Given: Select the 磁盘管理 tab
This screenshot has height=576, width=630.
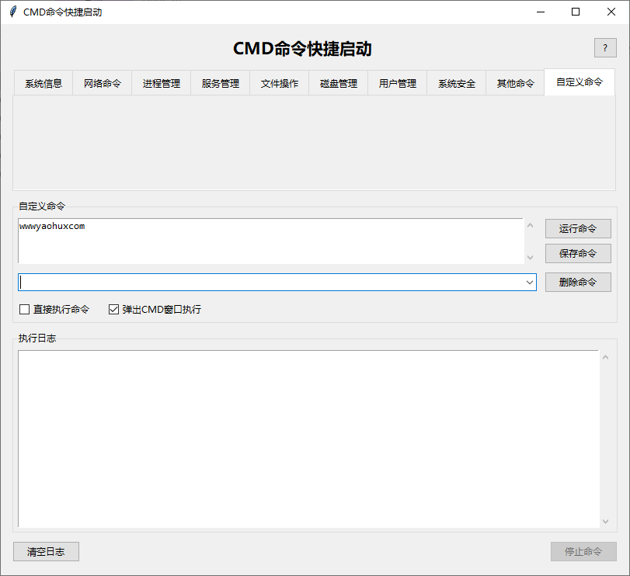Looking at the screenshot, I should pyautogui.click(x=338, y=82).
